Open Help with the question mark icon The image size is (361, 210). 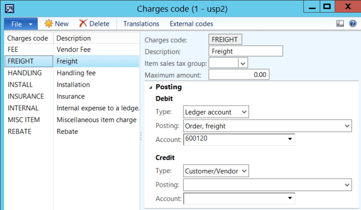click(353, 24)
